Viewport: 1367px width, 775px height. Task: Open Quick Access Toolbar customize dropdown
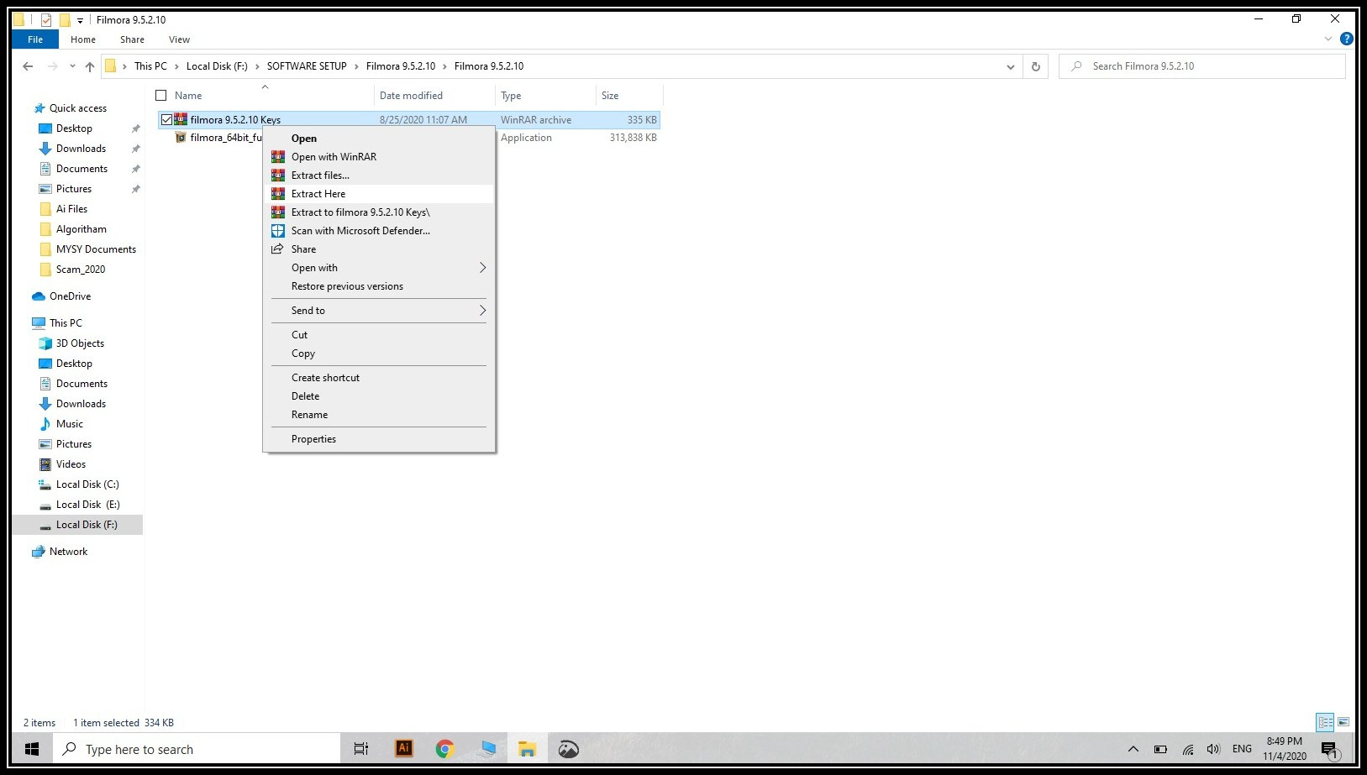pos(80,20)
